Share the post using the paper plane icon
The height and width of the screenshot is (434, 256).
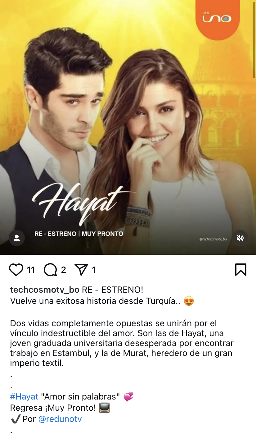click(x=82, y=270)
